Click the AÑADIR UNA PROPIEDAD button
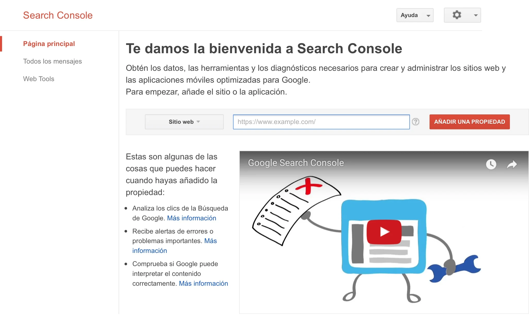 [470, 122]
